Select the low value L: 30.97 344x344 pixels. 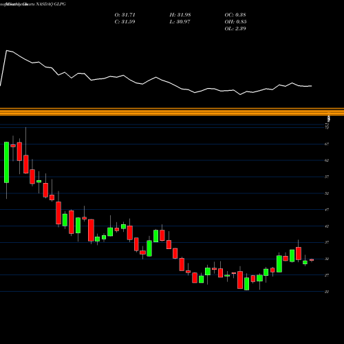(x=180, y=22)
